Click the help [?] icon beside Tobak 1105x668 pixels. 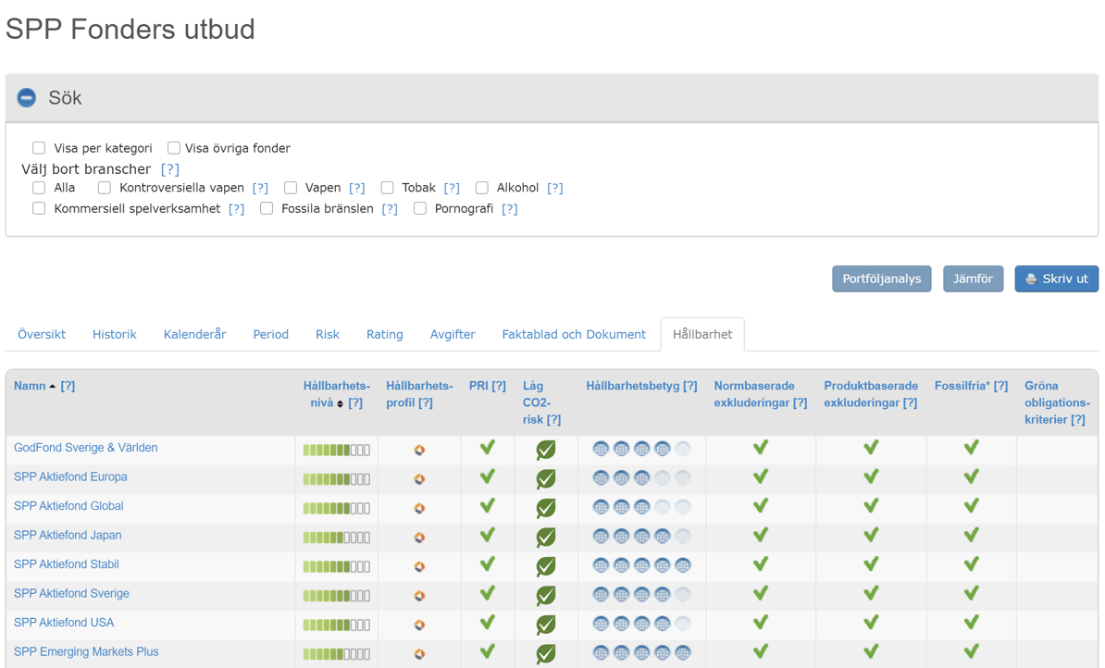(452, 188)
